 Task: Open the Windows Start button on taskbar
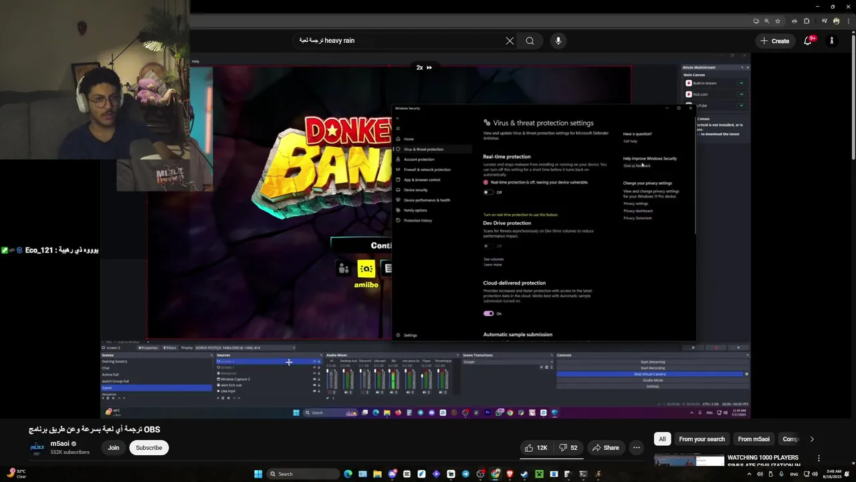click(258, 474)
